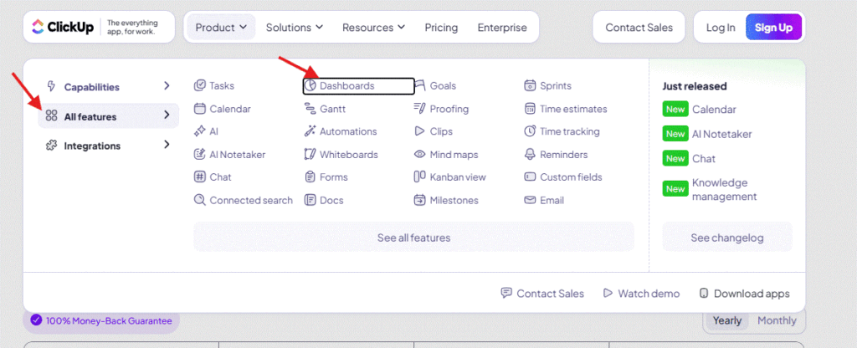Click the Whiteboards icon
The height and width of the screenshot is (348, 857).
click(x=310, y=155)
